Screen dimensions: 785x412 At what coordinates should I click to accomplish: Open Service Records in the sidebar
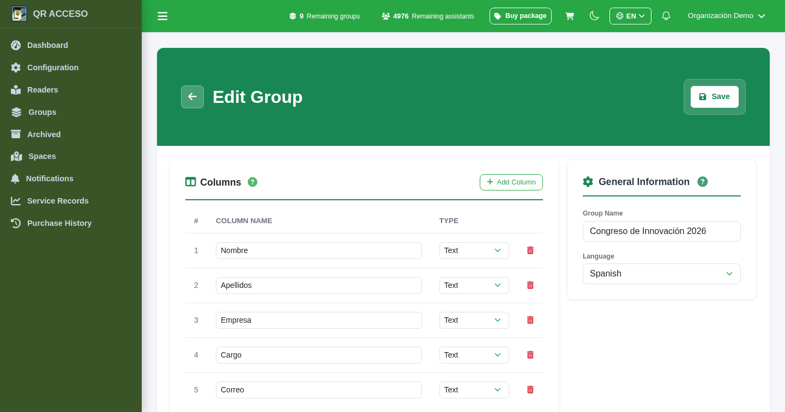coord(58,201)
